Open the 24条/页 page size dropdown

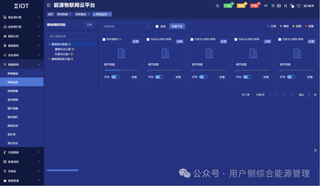[262, 95]
